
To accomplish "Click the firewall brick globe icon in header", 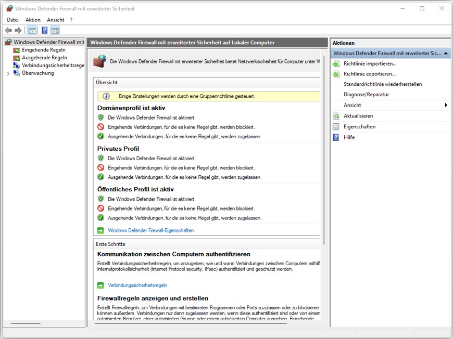I will click(x=100, y=61).
